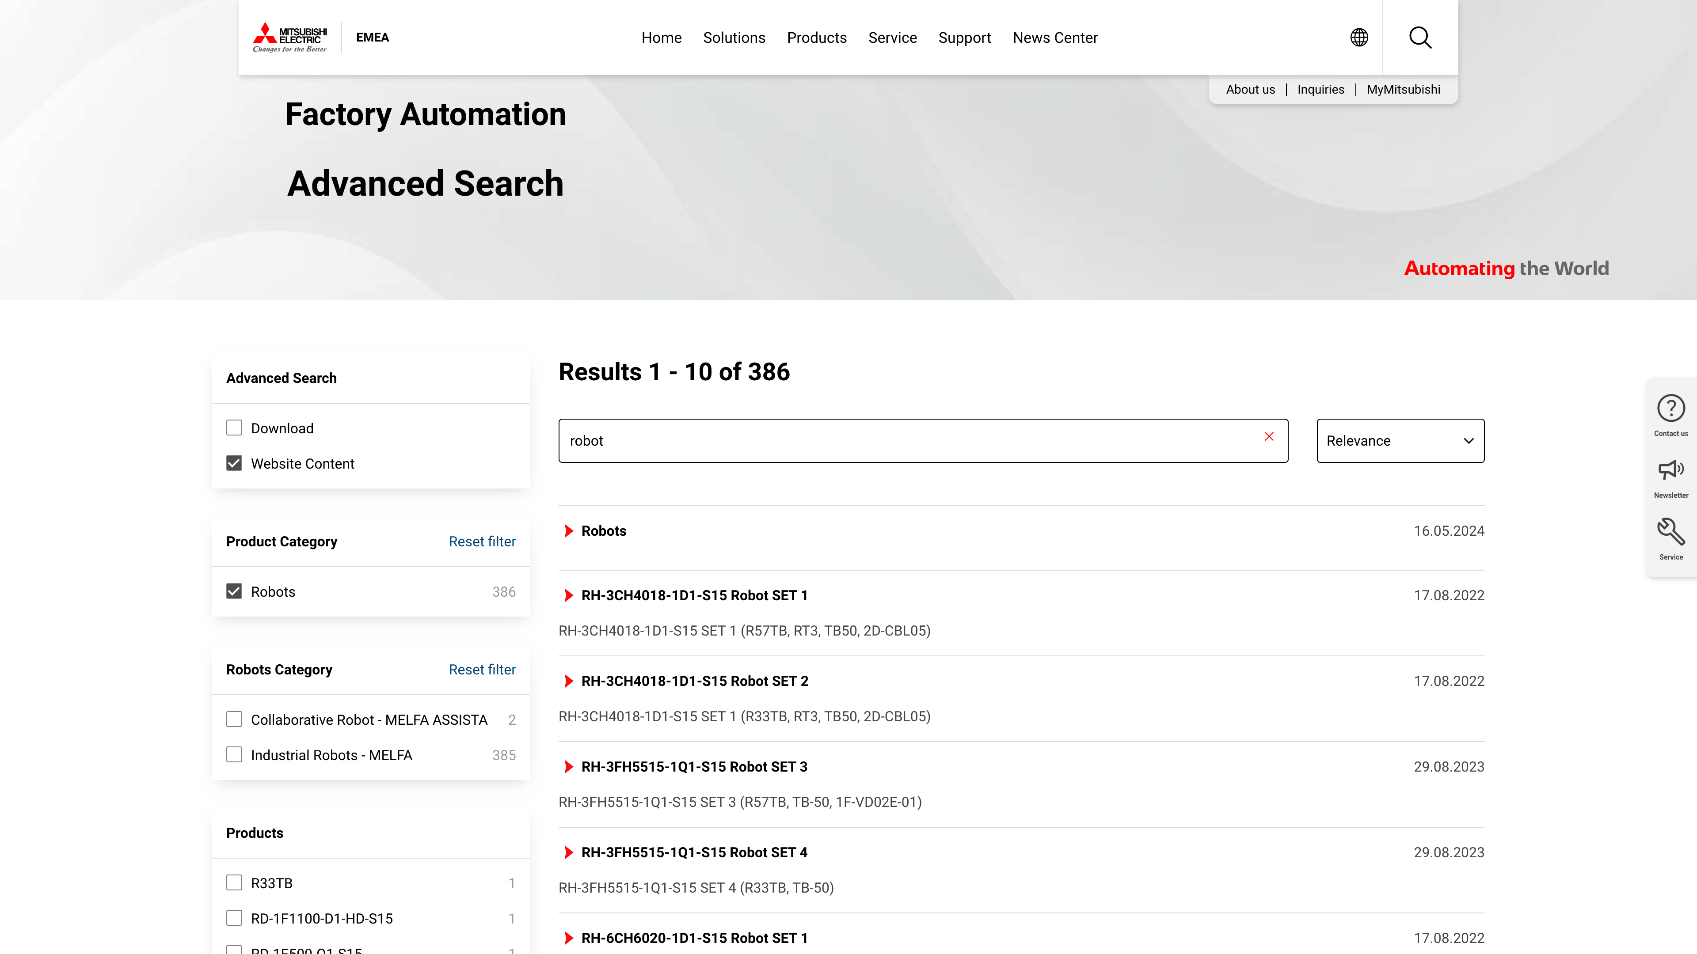The height and width of the screenshot is (954, 1697).
Task: Reset the Product Category filter
Action: pyautogui.click(x=482, y=541)
